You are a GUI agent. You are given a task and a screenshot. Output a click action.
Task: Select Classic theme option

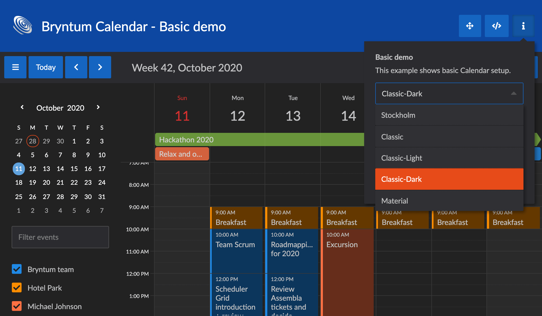pos(449,137)
